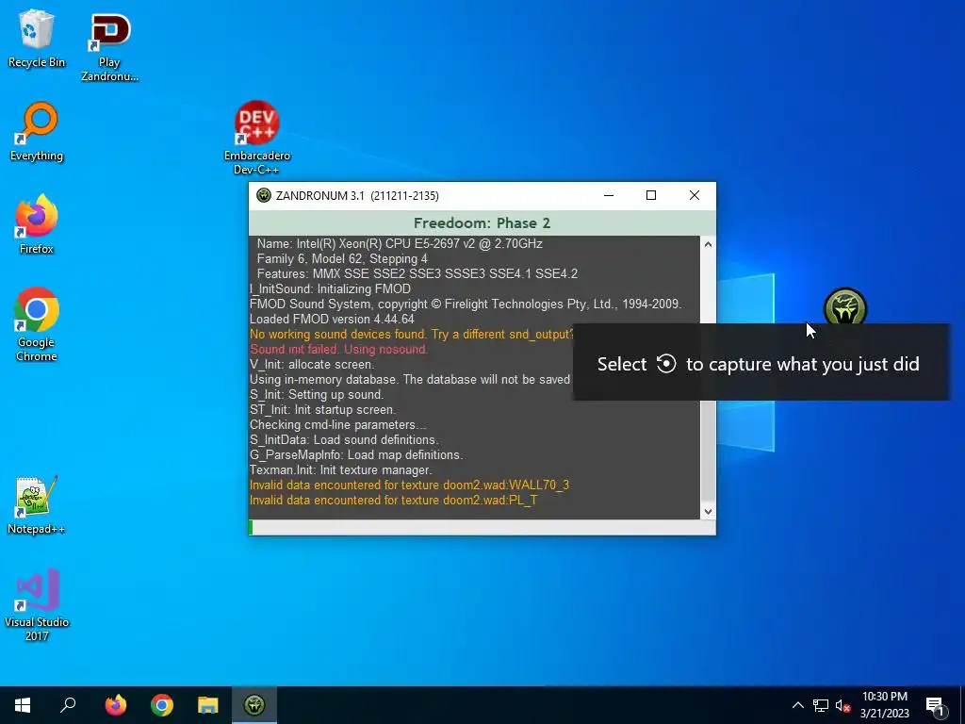Open the network tray icon
The height and width of the screenshot is (724, 965).
point(821,705)
